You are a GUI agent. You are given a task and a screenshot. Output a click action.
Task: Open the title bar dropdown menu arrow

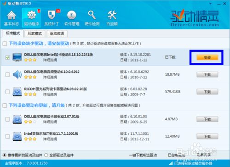(x=211, y=4)
